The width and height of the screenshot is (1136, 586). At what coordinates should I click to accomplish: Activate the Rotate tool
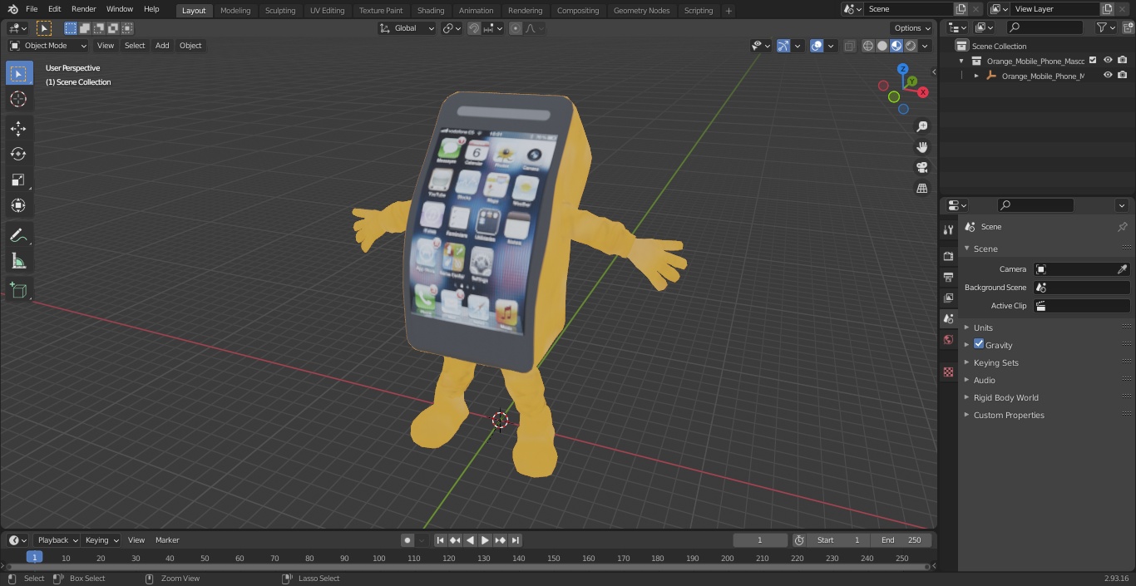pos(18,154)
